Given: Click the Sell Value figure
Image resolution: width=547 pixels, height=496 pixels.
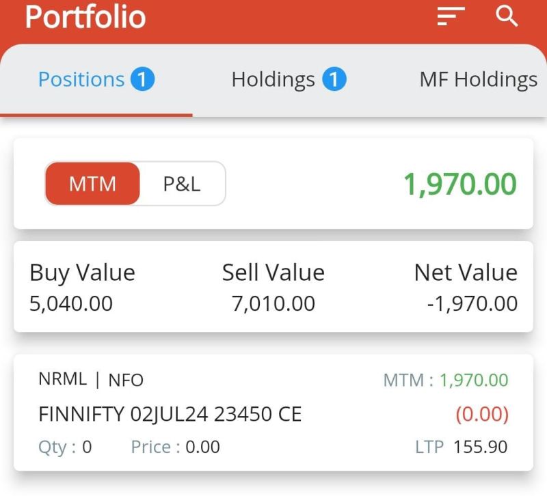Looking at the screenshot, I should click(273, 303).
